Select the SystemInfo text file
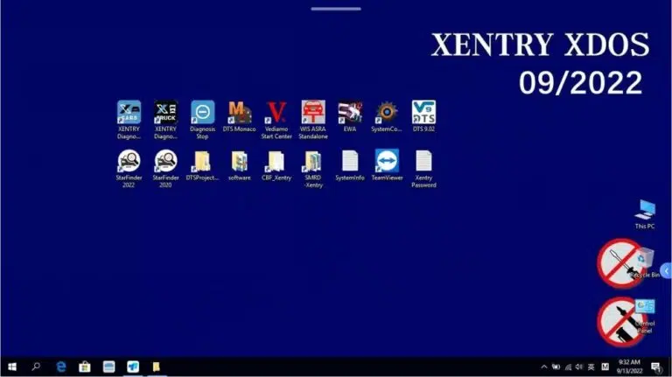 [x=349, y=162]
